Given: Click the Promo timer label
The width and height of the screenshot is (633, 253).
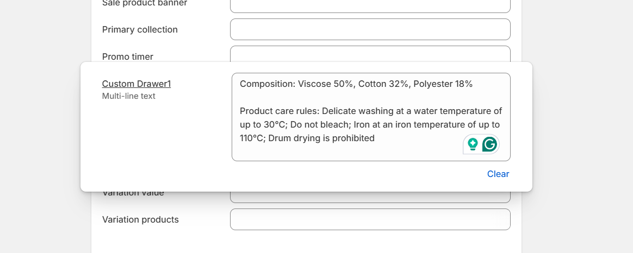Looking at the screenshot, I should pos(128,56).
